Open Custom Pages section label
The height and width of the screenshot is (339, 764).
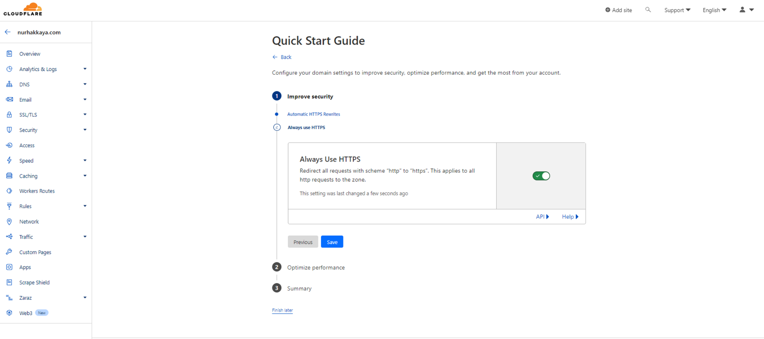35,252
